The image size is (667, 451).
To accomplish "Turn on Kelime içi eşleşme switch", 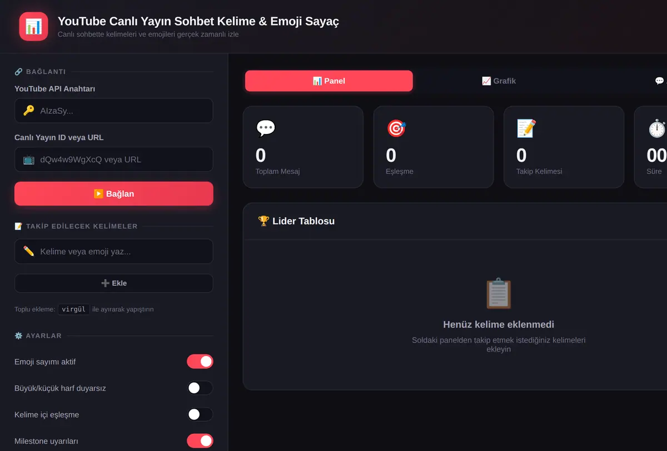I will (x=200, y=414).
